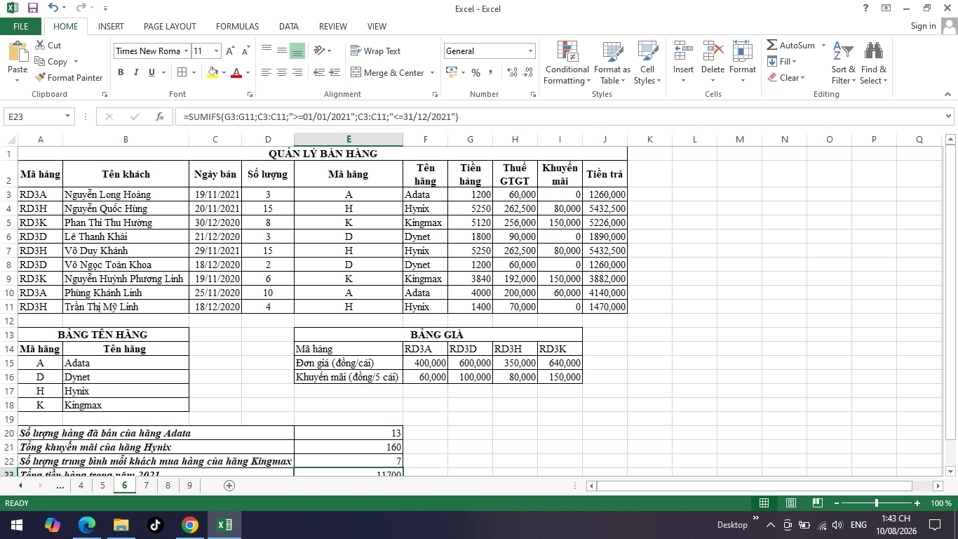Increase font size with larger A icon
Viewport: 958px width, 539px height.
[230, 51]
